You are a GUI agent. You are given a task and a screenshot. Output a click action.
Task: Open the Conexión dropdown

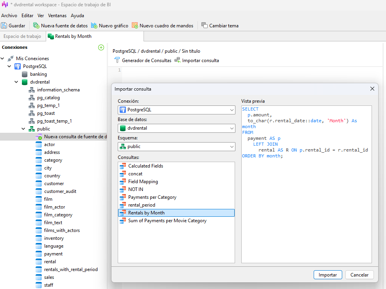(x=176, y=110)
